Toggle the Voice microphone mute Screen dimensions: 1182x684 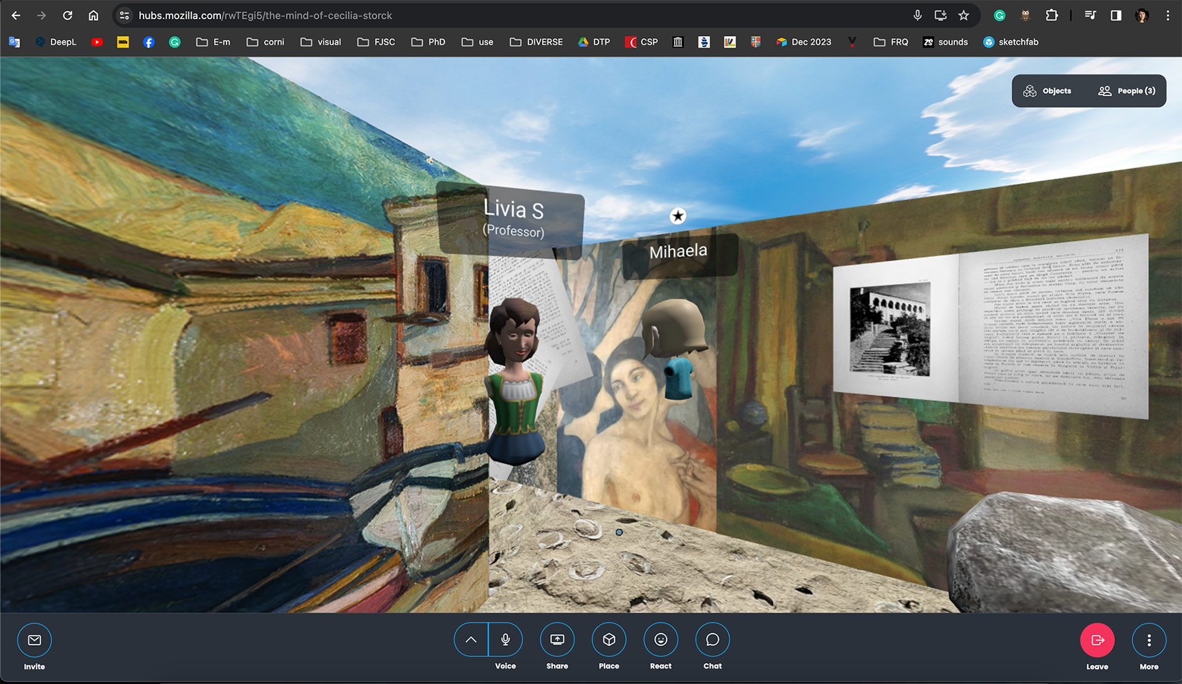point(505,640)
